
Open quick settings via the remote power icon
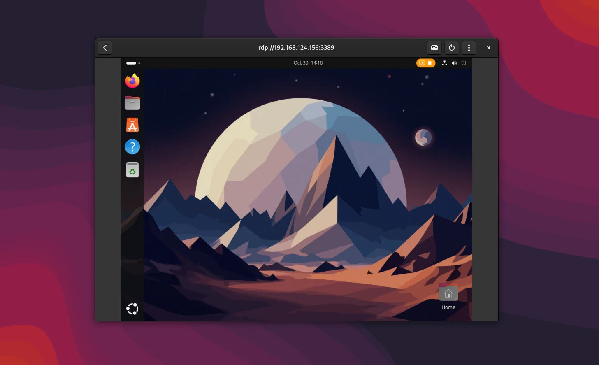pyautogui.click(x=464, y=63)
